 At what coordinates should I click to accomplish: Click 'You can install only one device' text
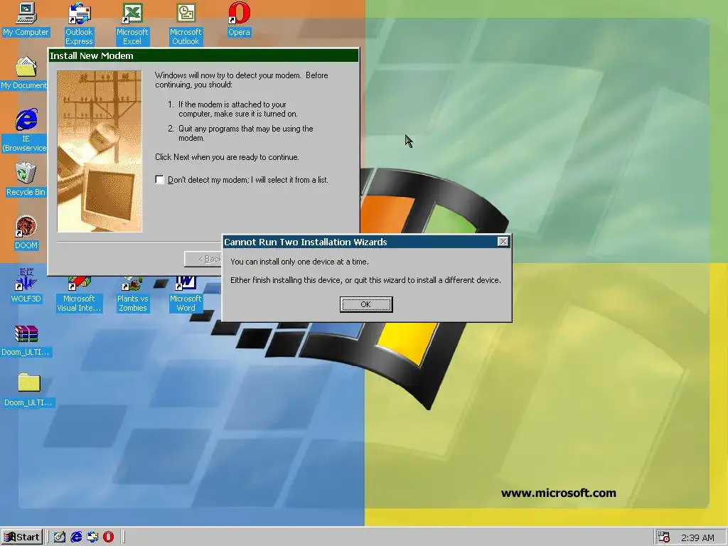coord(299,262)
